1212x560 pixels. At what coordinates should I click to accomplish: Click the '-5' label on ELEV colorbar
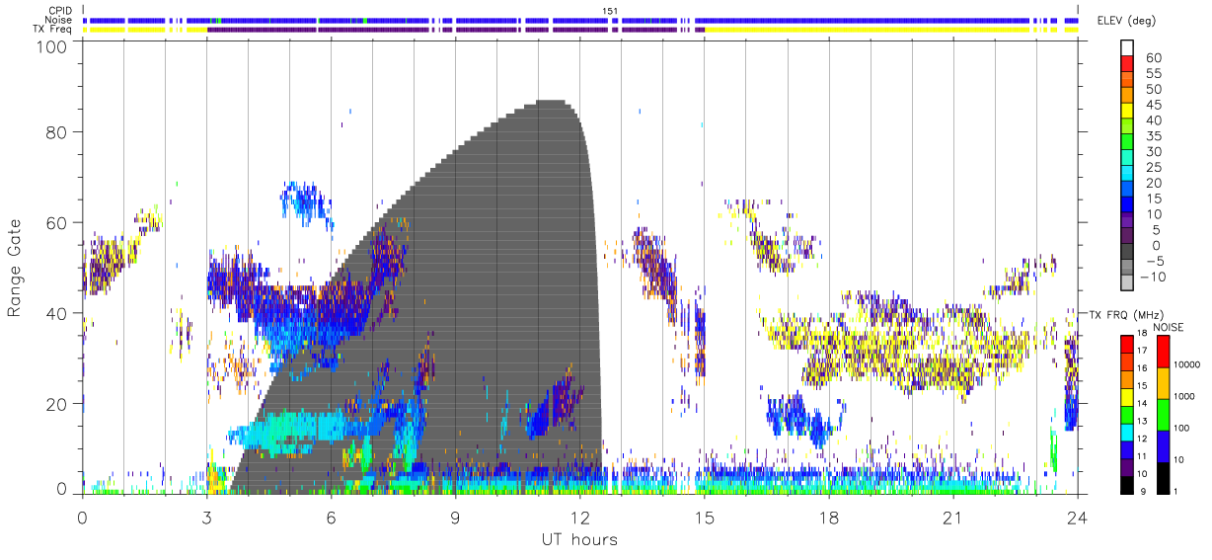[x=1154, y=261]
